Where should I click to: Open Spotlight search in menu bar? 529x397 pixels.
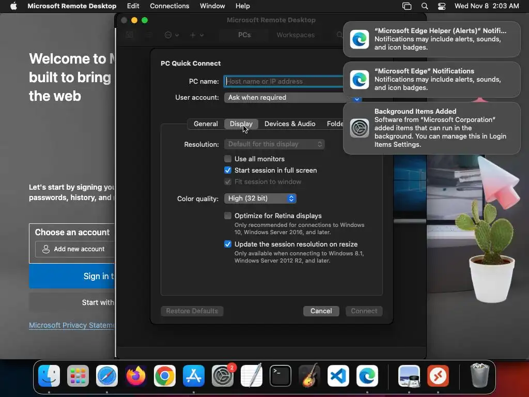[425, 6]
